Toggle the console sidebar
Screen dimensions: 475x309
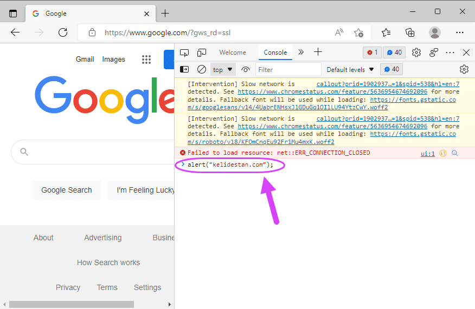[x=184, y=70]
